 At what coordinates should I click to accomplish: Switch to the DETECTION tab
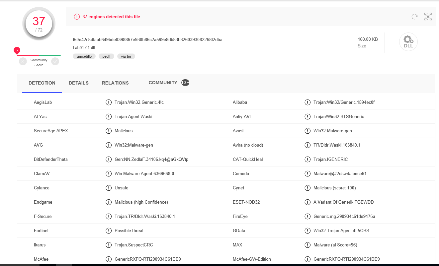[42, 83]
